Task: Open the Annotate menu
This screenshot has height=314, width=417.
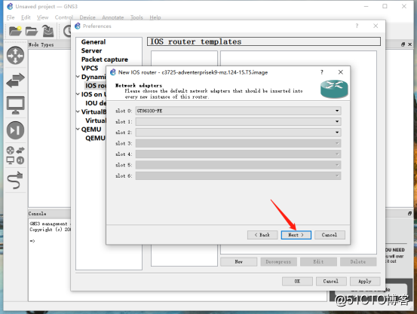Action: pos(113,17)
